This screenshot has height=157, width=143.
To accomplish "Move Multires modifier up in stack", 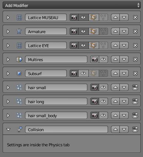I will pos(115,59).
